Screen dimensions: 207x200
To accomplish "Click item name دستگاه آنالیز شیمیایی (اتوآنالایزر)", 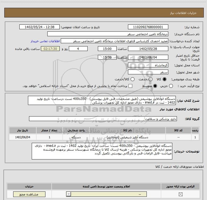I will click(127, 137).
